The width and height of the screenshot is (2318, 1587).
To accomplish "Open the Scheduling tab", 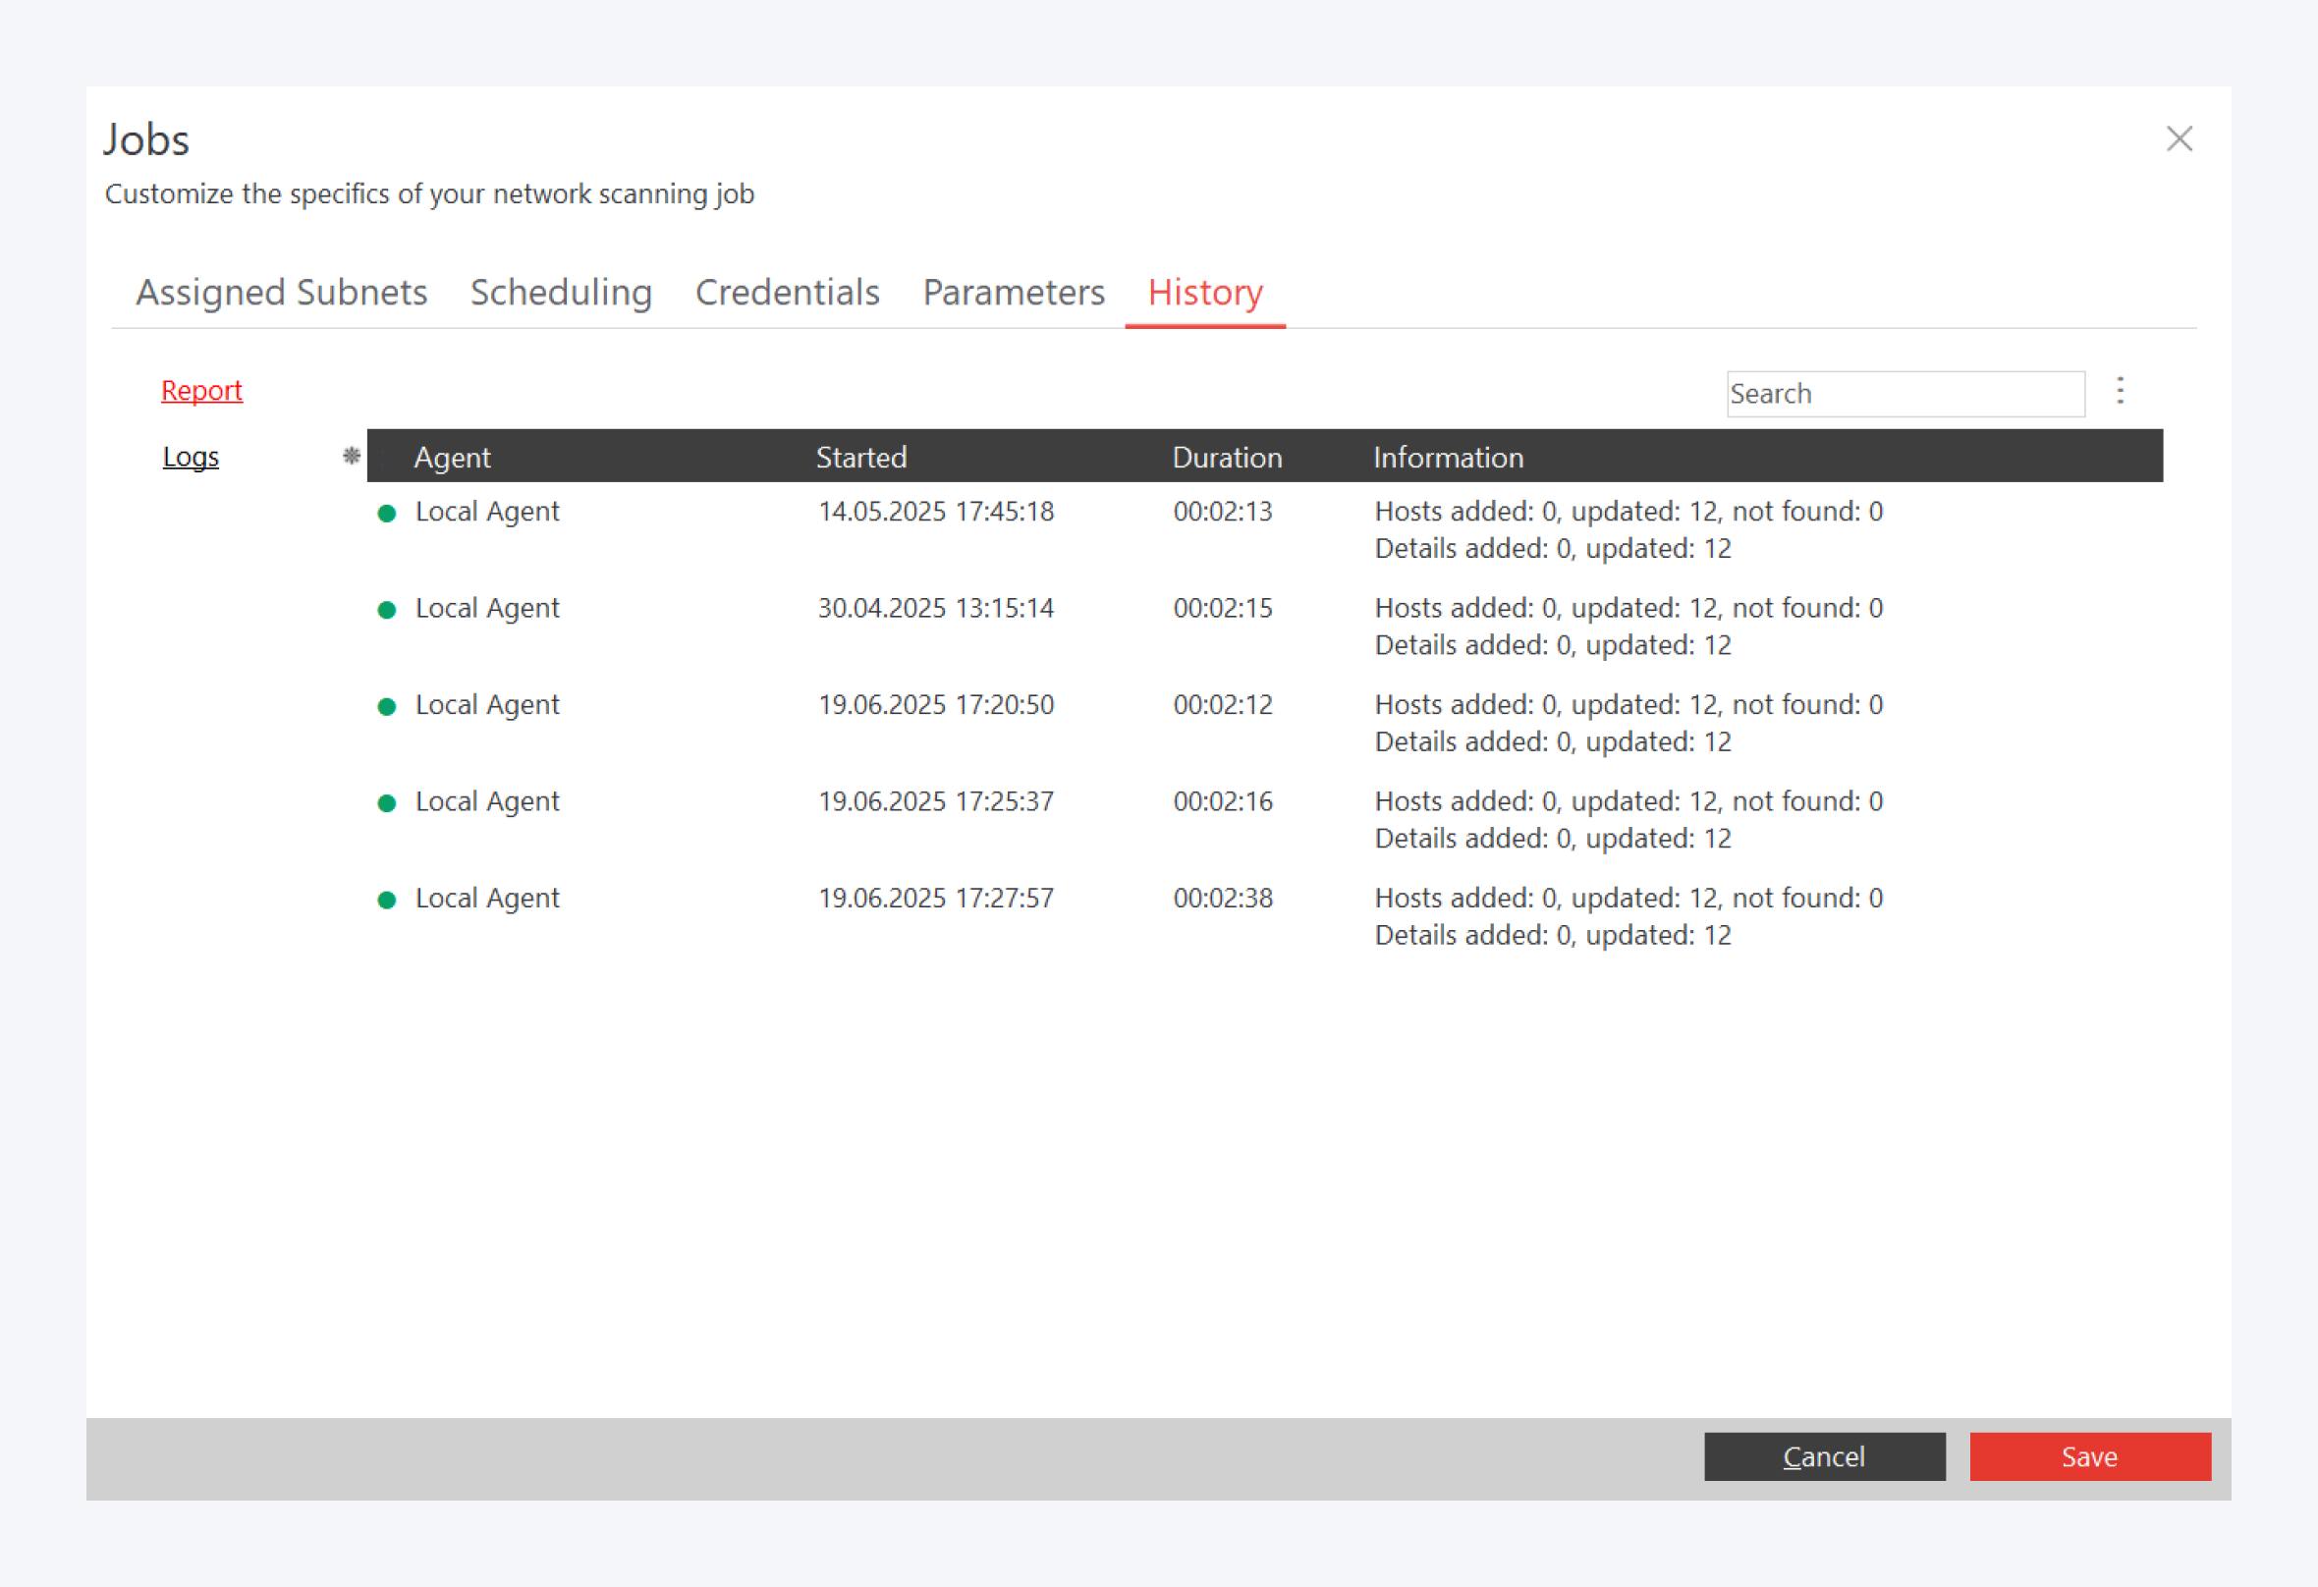I will (561, 293).
